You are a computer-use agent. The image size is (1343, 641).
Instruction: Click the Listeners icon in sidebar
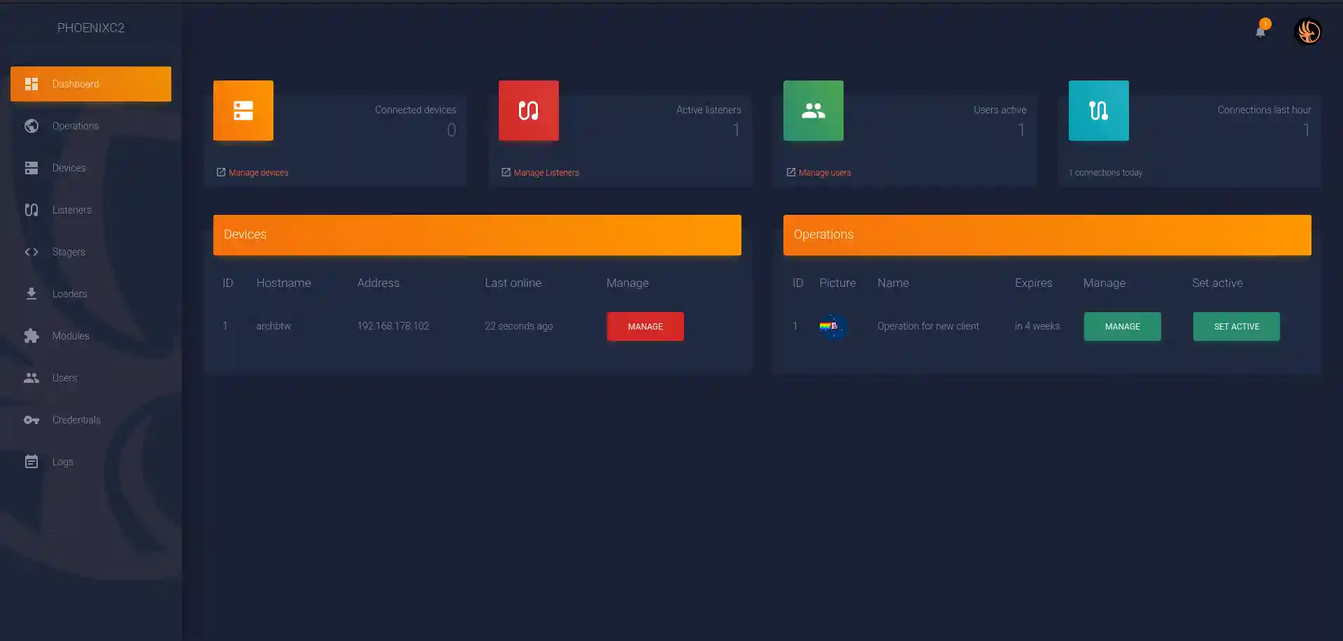click(31, 210)
